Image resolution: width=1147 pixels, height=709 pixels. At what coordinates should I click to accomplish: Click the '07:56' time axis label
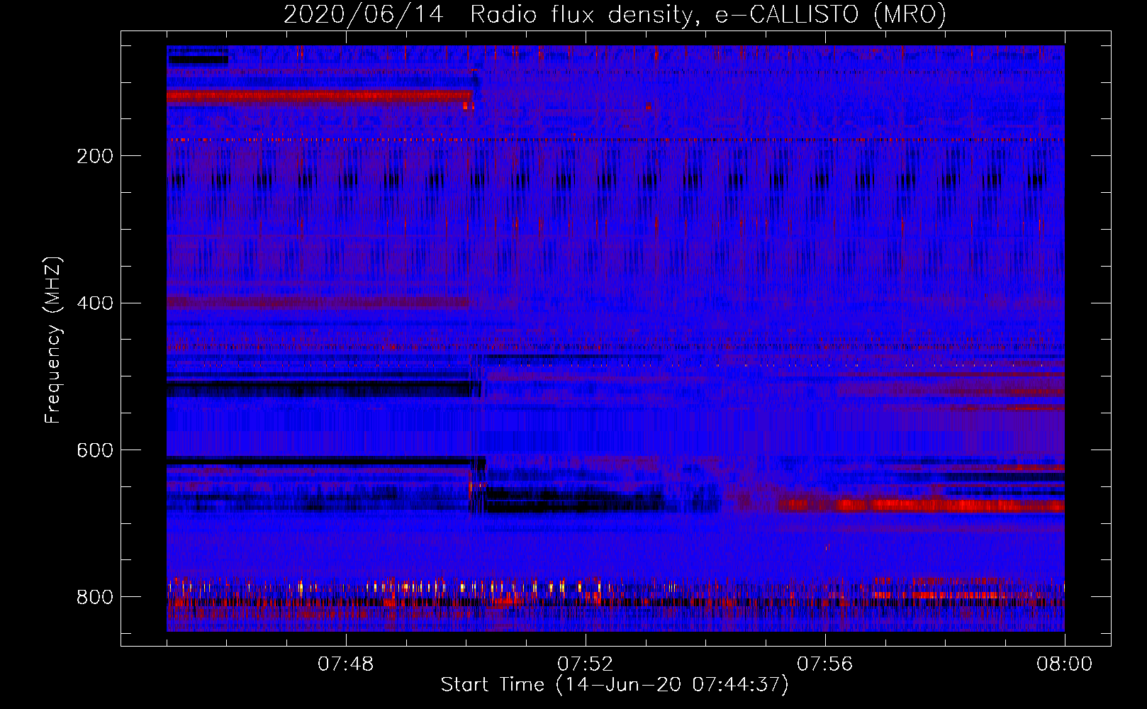[825, 664]
